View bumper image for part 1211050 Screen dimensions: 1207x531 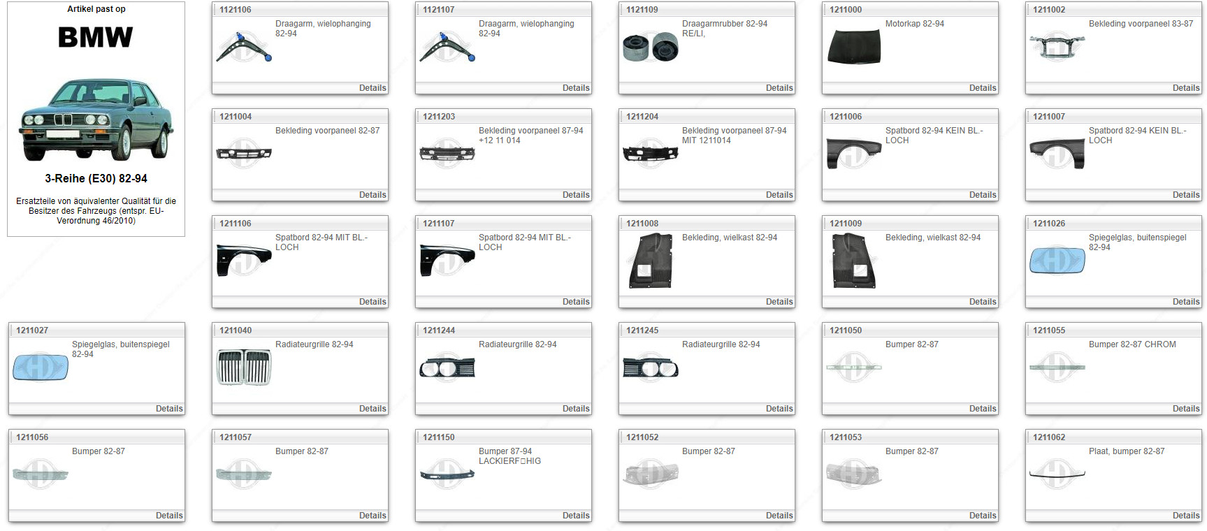(x=853, y=368)
